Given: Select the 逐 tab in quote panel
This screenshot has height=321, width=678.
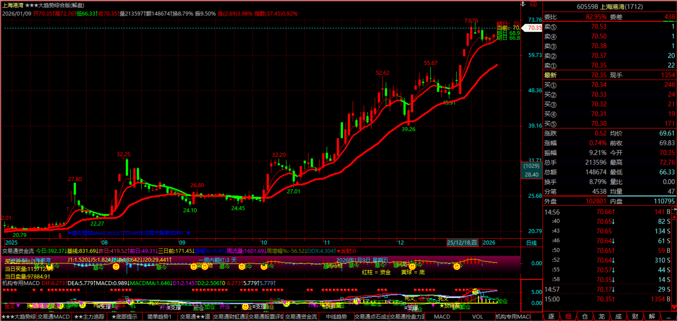Looking at the screenshot, I should click(x=551, y=316).
